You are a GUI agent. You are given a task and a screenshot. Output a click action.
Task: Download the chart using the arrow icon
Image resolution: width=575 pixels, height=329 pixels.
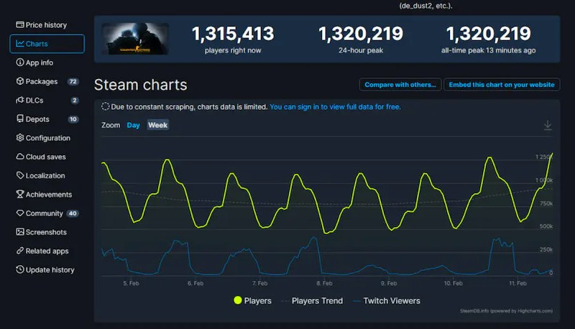tap(548, 125)
